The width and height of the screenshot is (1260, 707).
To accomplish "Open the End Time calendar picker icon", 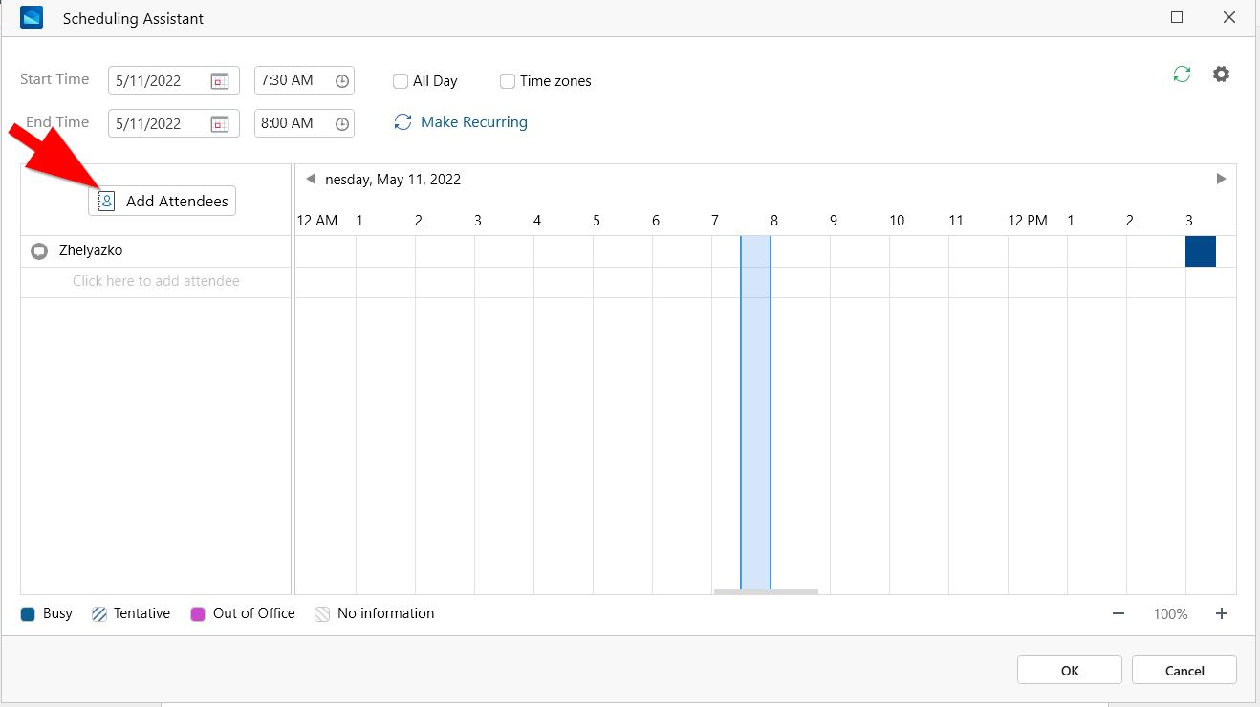I will coord(220,123).
